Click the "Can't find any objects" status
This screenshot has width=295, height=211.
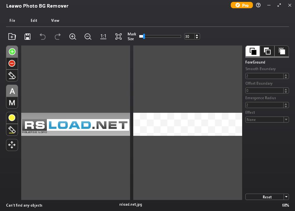[x=24, y=205]
